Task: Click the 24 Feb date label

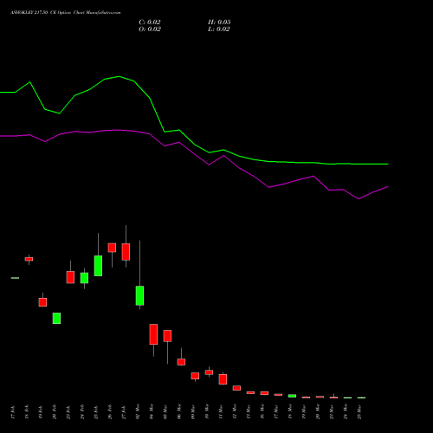Action: click(x=82, y=412)
